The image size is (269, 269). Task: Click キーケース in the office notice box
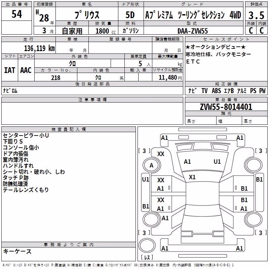tap(17, 251)
